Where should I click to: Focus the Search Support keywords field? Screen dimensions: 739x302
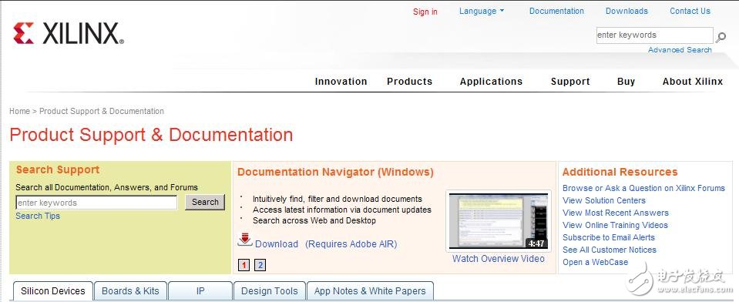coord(96,203)
